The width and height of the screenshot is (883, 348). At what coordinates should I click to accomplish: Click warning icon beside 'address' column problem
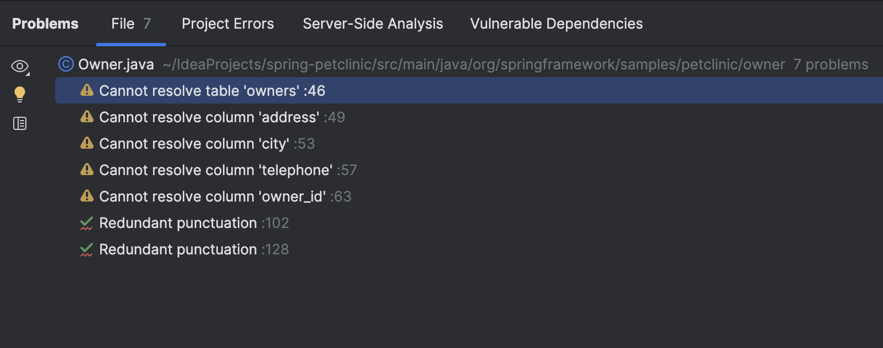point(87,117)
